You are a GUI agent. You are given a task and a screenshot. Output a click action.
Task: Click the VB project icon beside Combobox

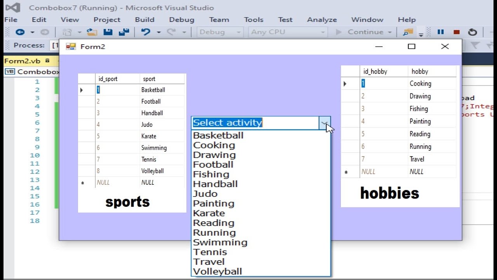pyautogui.click(x=10, y=72)
